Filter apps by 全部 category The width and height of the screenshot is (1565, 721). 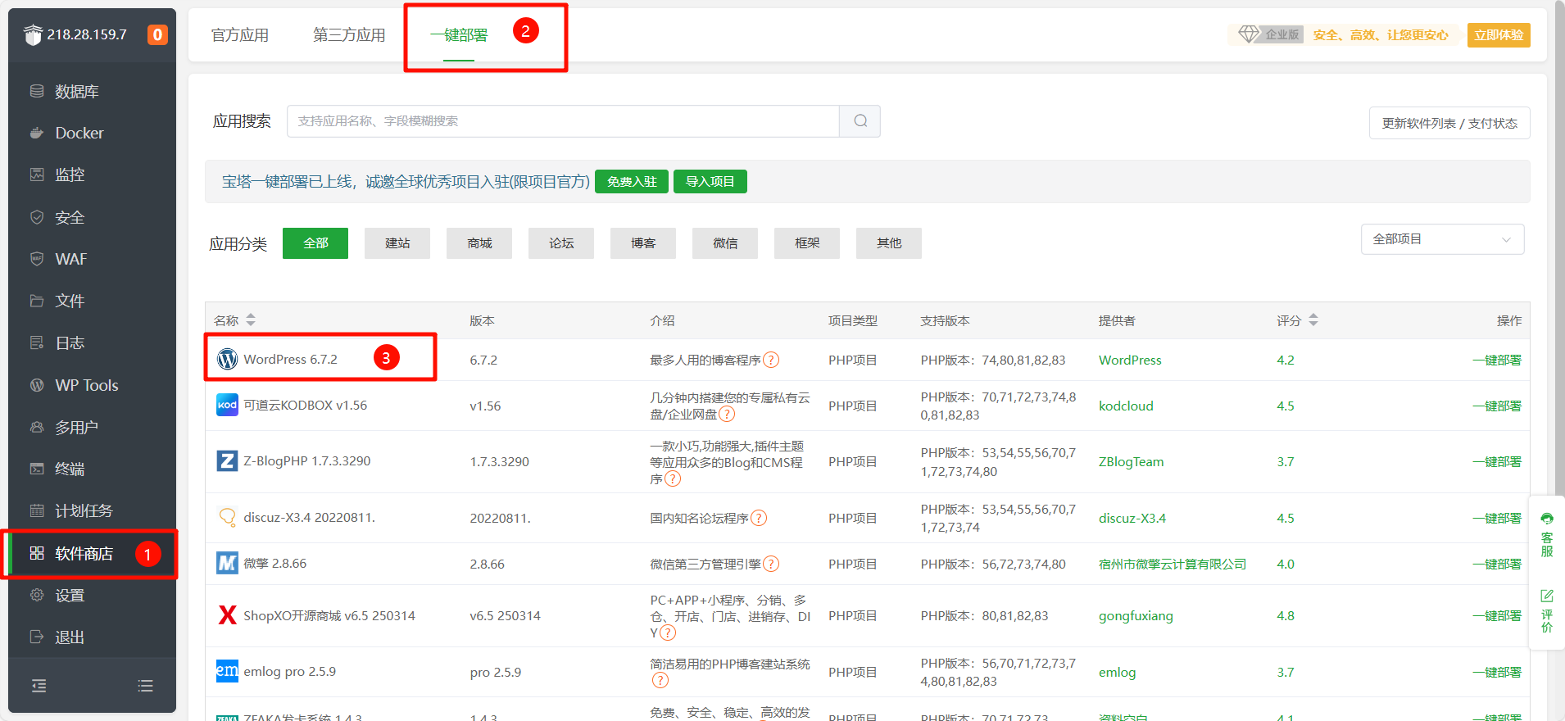click(315, 243)
